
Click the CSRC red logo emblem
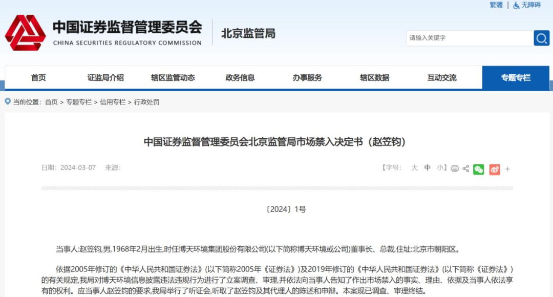[x=25, y=33]
